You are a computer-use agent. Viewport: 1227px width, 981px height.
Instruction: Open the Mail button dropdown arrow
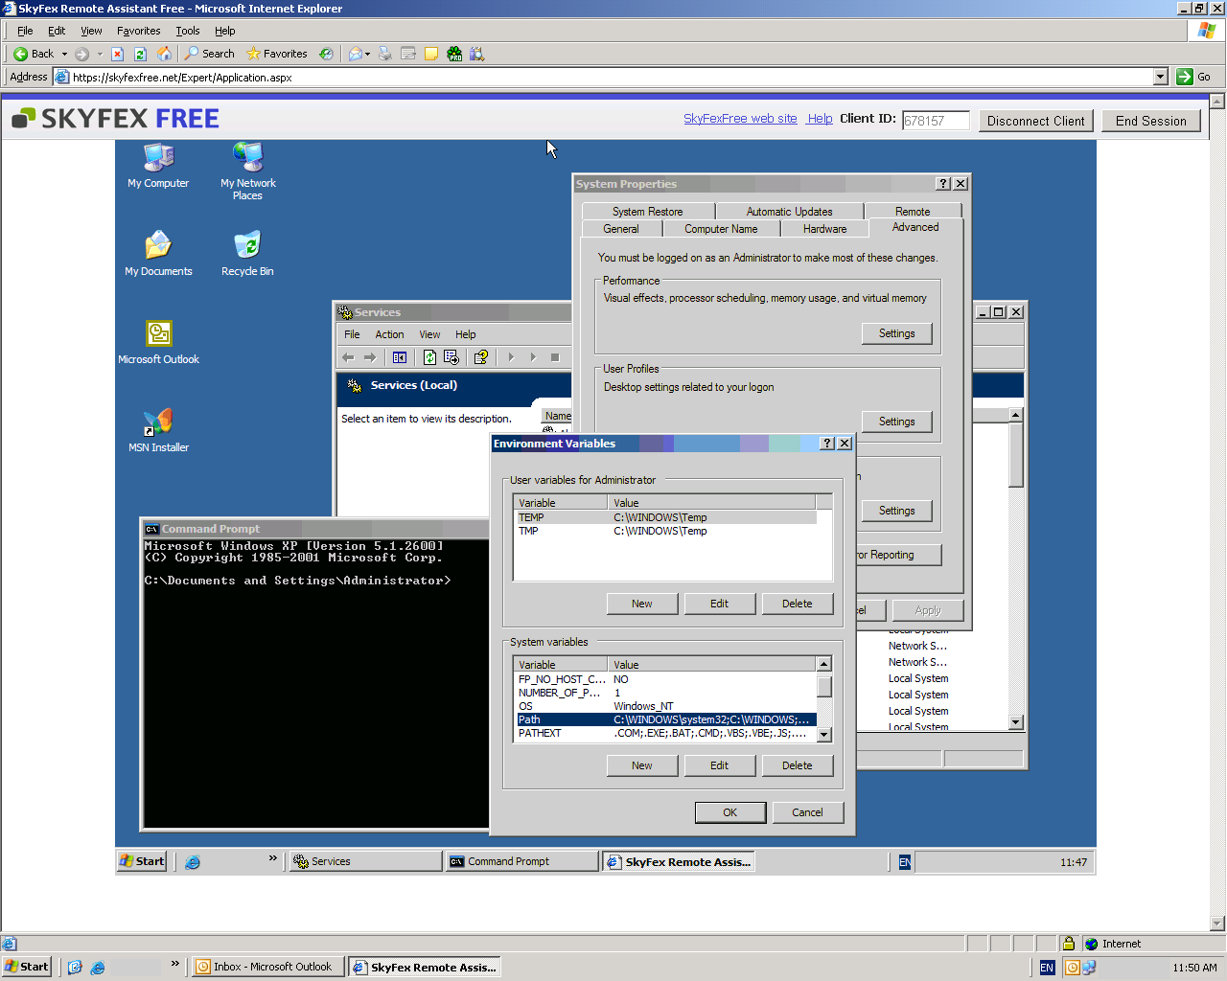click(367, 54)
